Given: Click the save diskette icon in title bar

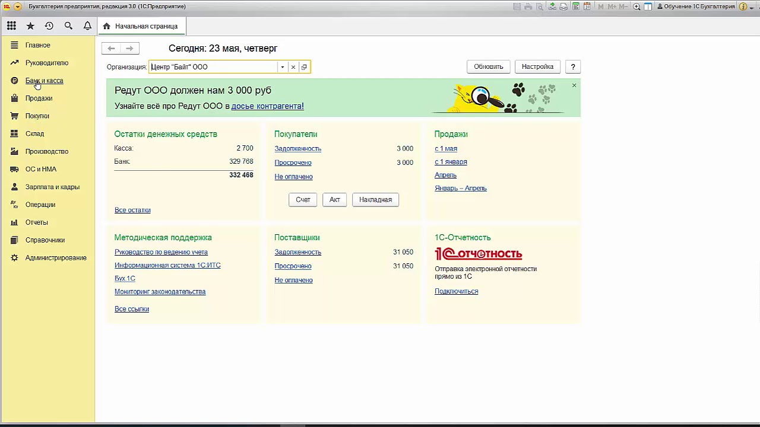Looking at the screenshot, I should pyautogui.click(x=517, y=7).
